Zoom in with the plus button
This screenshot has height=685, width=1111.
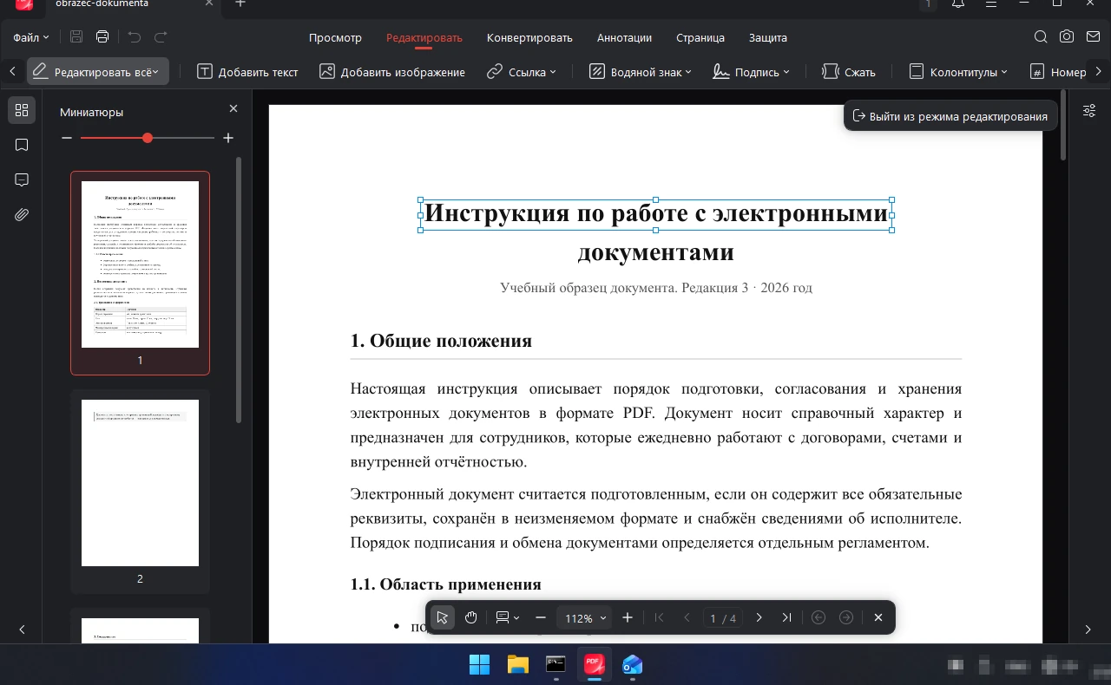click(628, 617)
